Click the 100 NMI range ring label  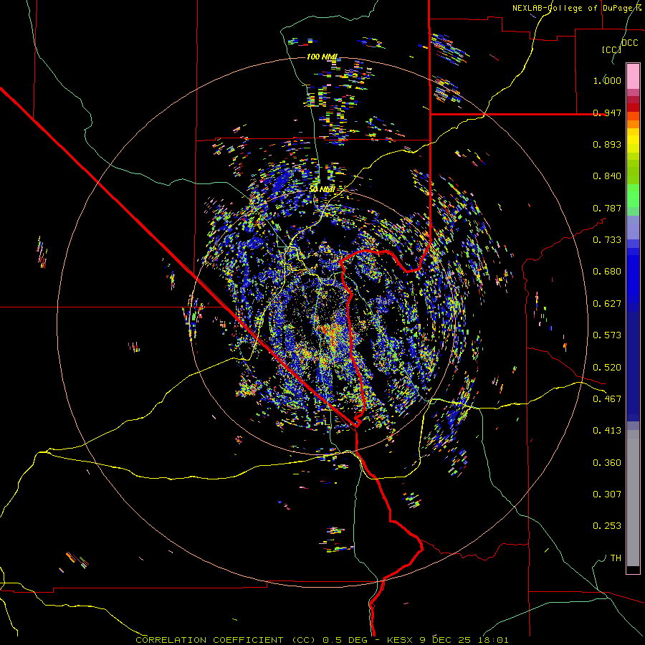(x=322, y=57)
